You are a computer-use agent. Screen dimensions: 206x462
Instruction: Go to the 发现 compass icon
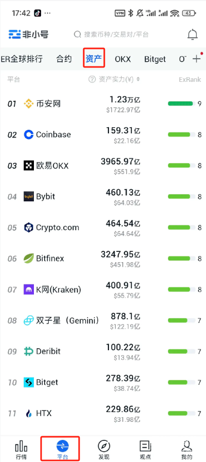coord(104,447)
